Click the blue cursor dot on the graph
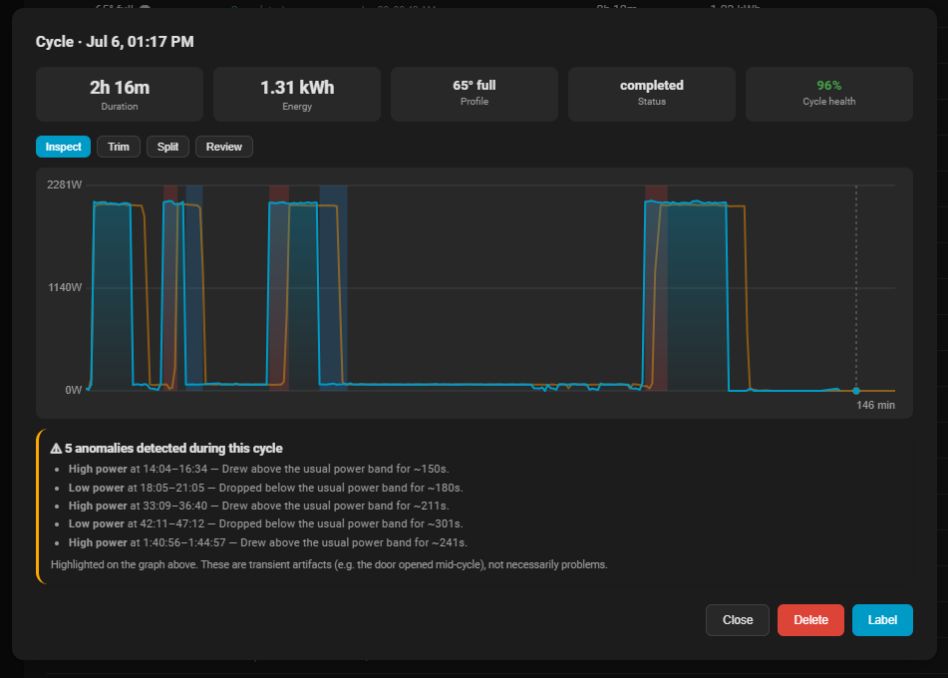This screenshot has width=948, height=678. click(856, 391)
